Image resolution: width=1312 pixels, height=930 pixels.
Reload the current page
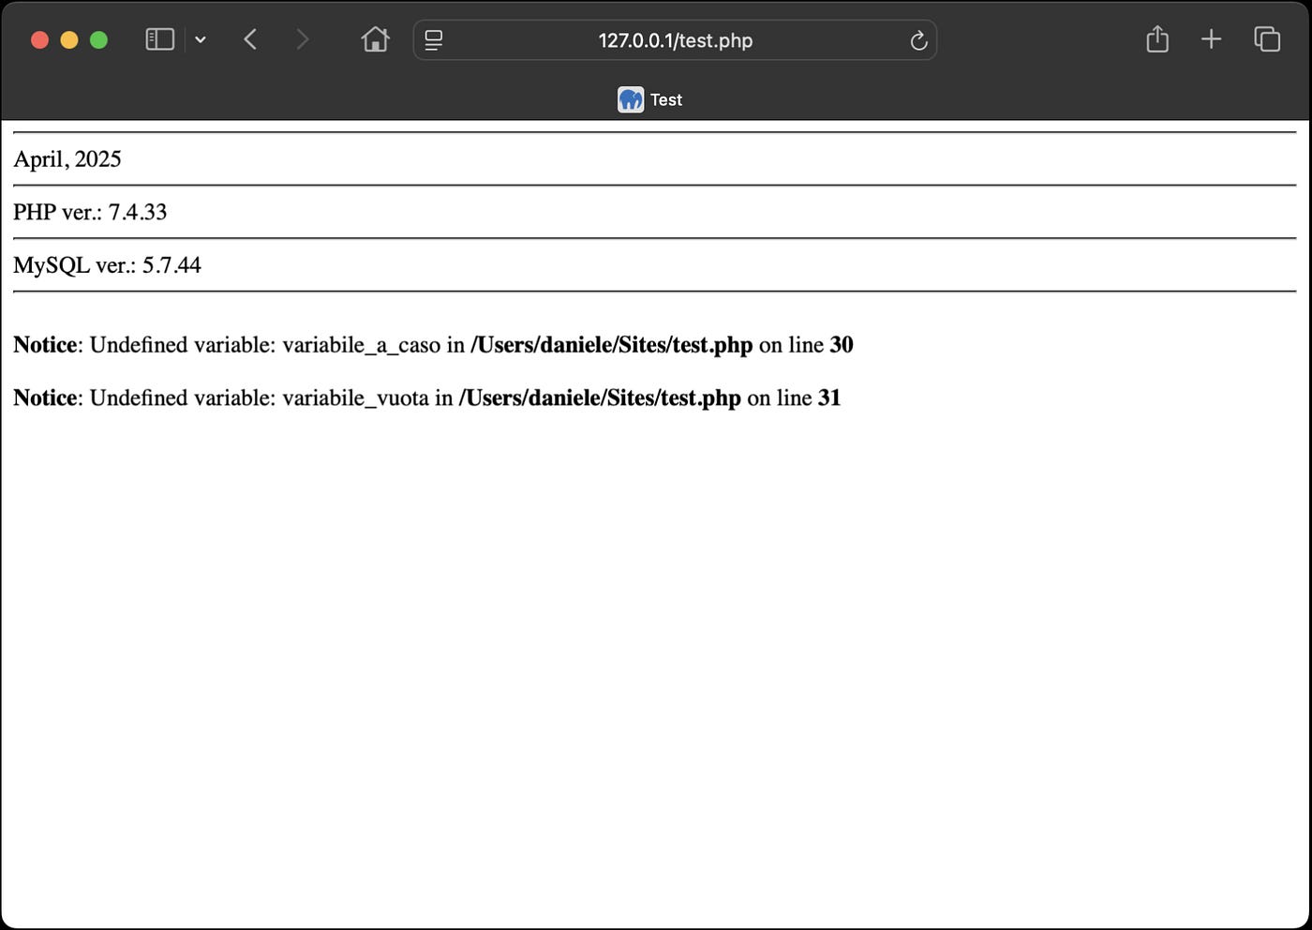point(918,40)
